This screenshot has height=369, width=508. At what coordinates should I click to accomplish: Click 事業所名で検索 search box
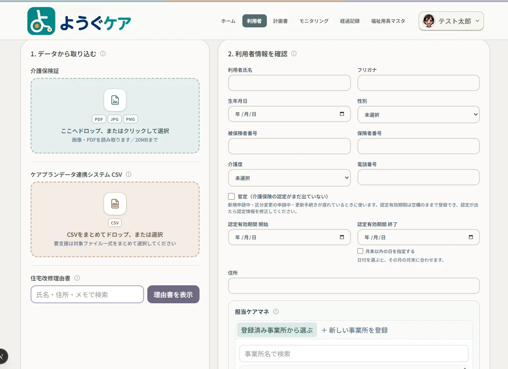(354, 353)
